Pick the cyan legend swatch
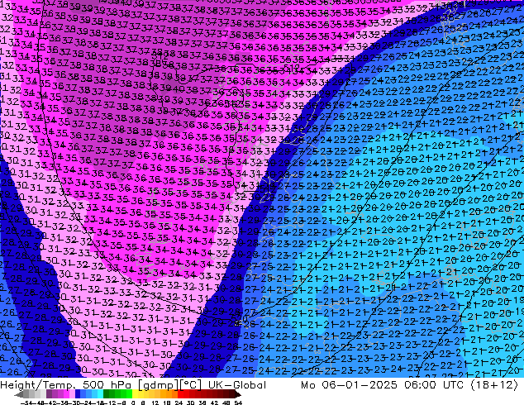524x405 pixels. (100, 394)
